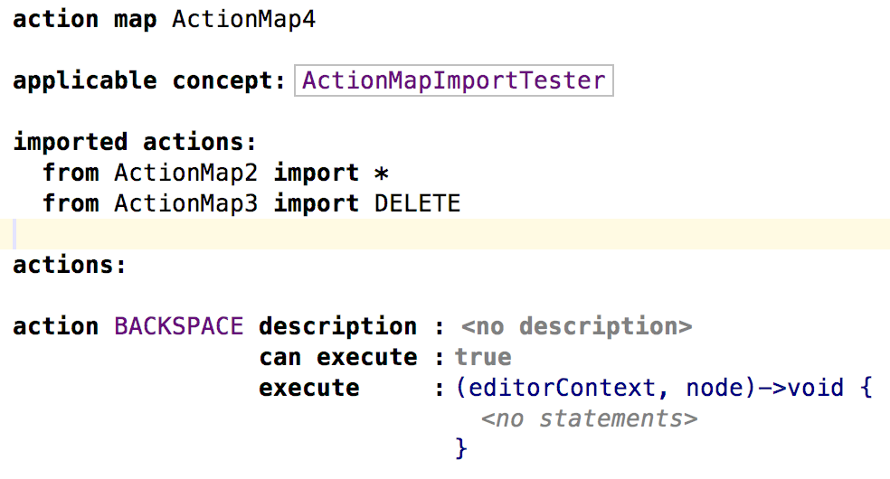Click the 'applicable concept:' label
890x479 pixels.
(x=149, y=81)
